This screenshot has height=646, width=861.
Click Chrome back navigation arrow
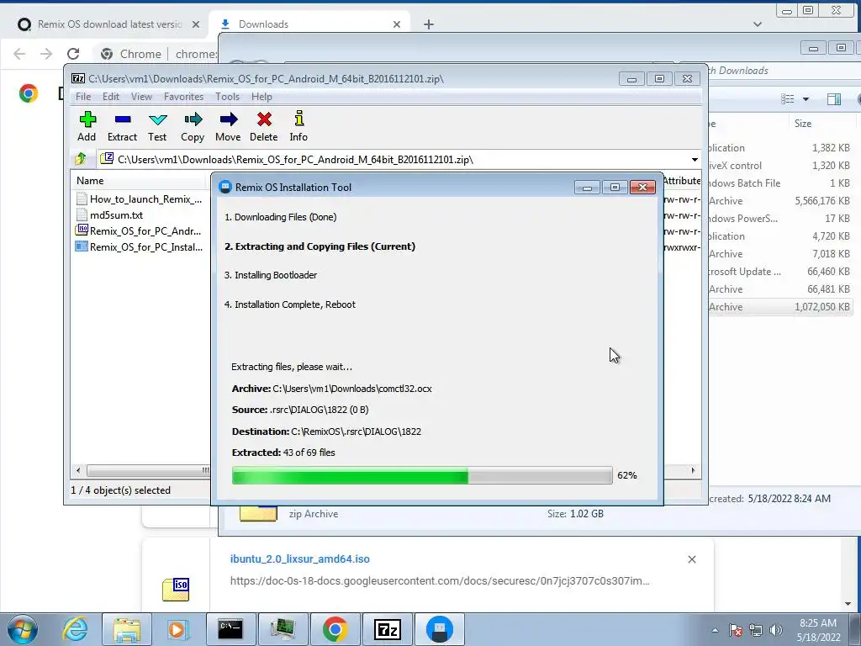[19, 54]
